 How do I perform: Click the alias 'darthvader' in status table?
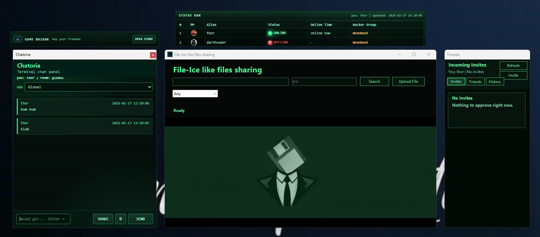216,42
